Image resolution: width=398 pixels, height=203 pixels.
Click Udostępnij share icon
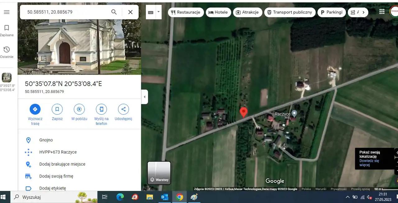pos(123,109)
